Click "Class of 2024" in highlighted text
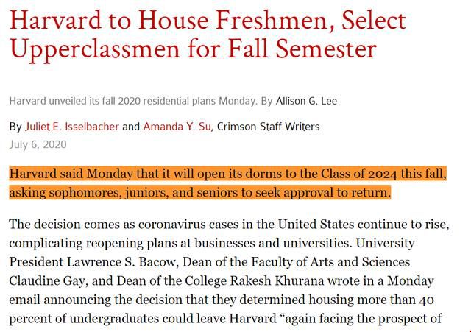 point(359,174)
